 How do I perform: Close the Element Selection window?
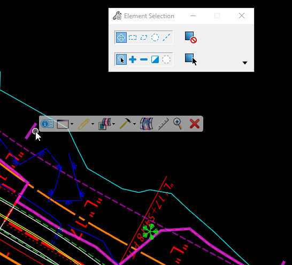(242, 16)
